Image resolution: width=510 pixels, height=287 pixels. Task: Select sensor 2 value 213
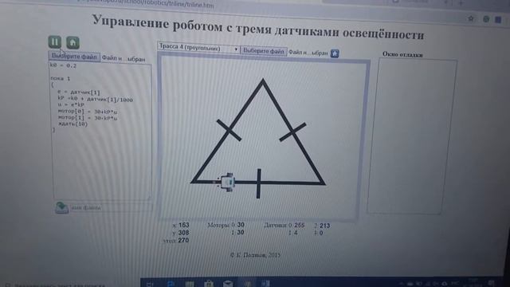pyautogui.click(x=324, y=226)
